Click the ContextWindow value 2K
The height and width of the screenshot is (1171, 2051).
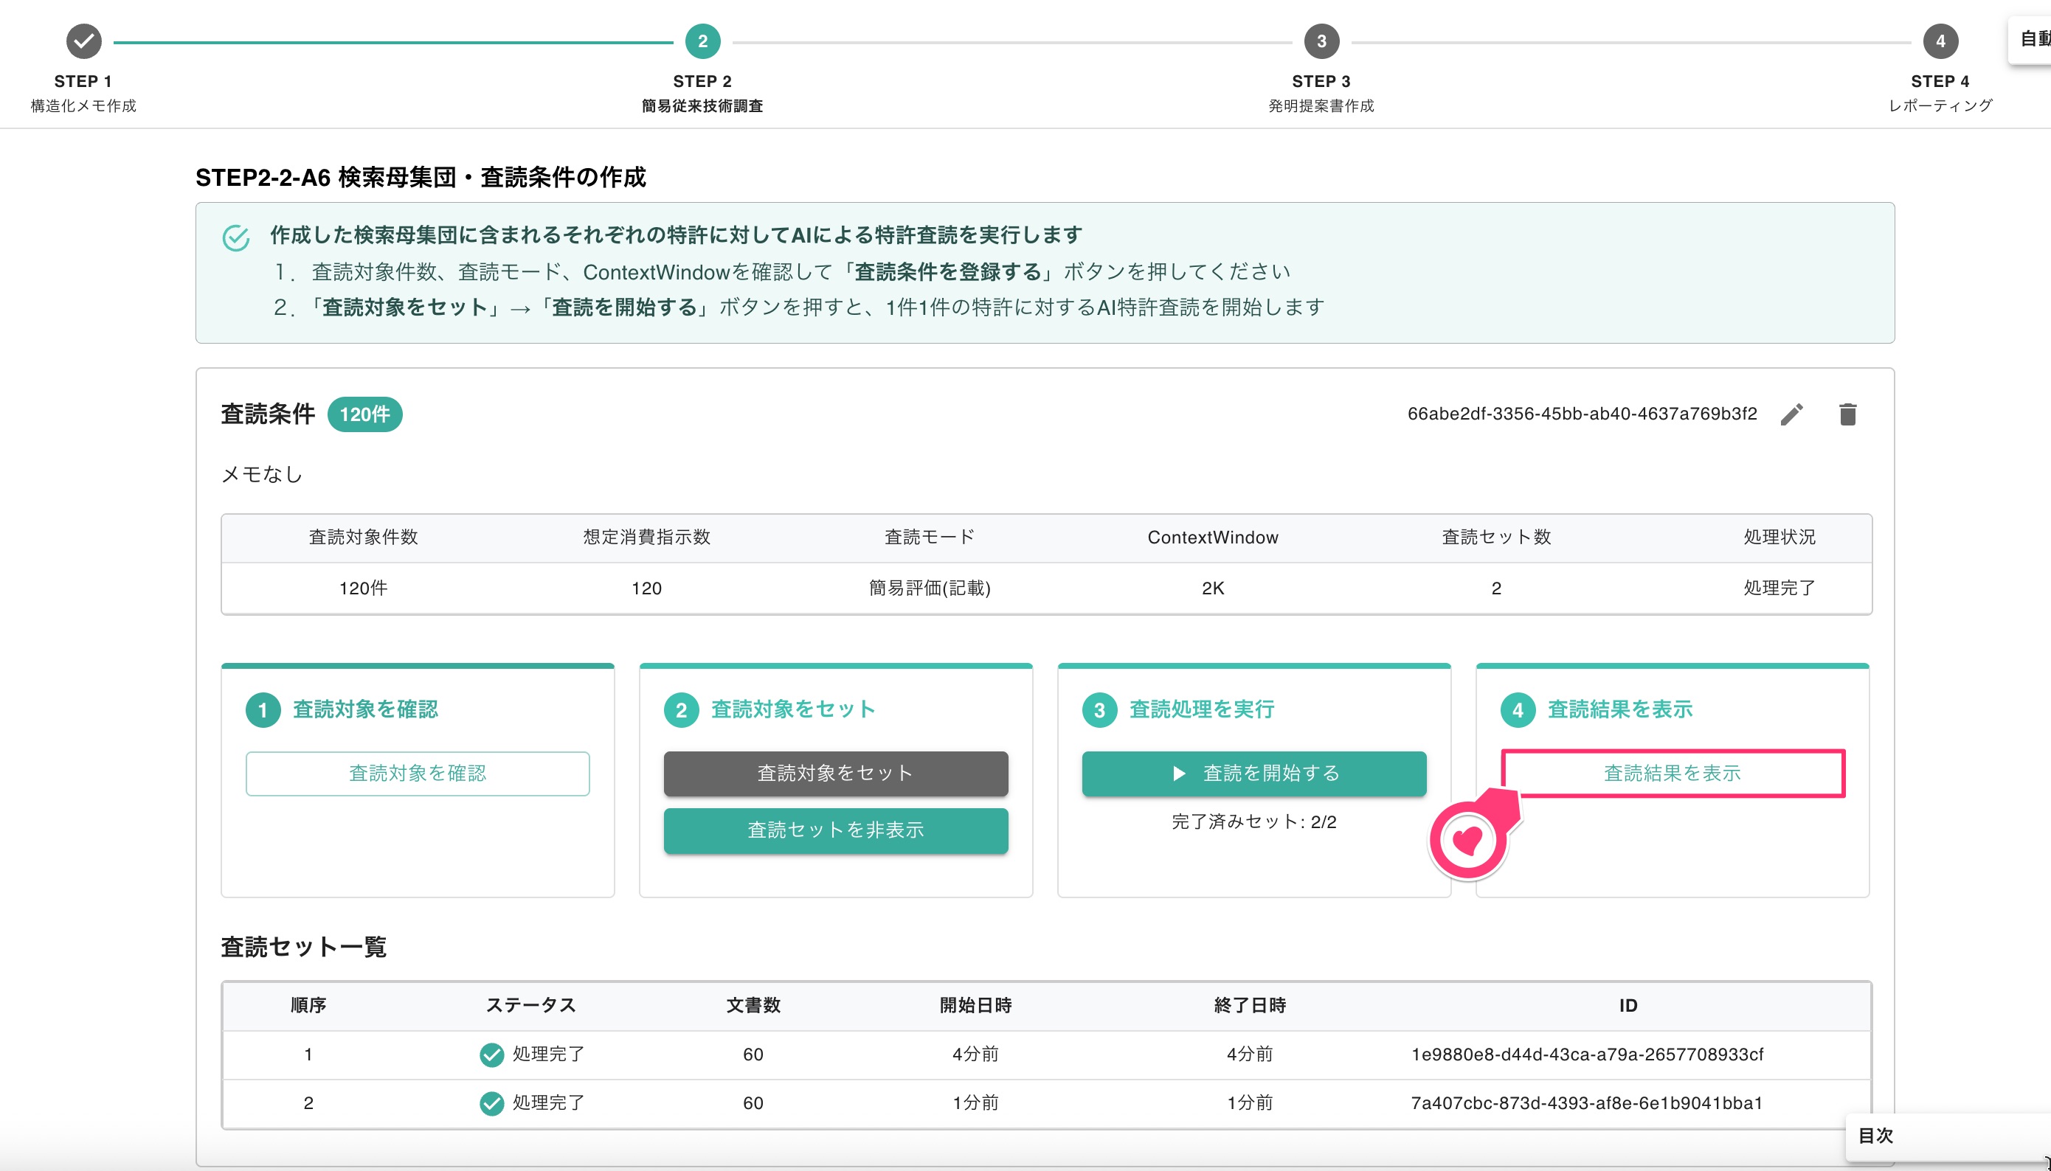click(1213, 588)
